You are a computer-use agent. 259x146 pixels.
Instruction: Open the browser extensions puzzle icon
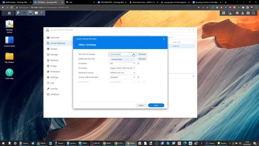pyautogui.click(x=243, y=7)
